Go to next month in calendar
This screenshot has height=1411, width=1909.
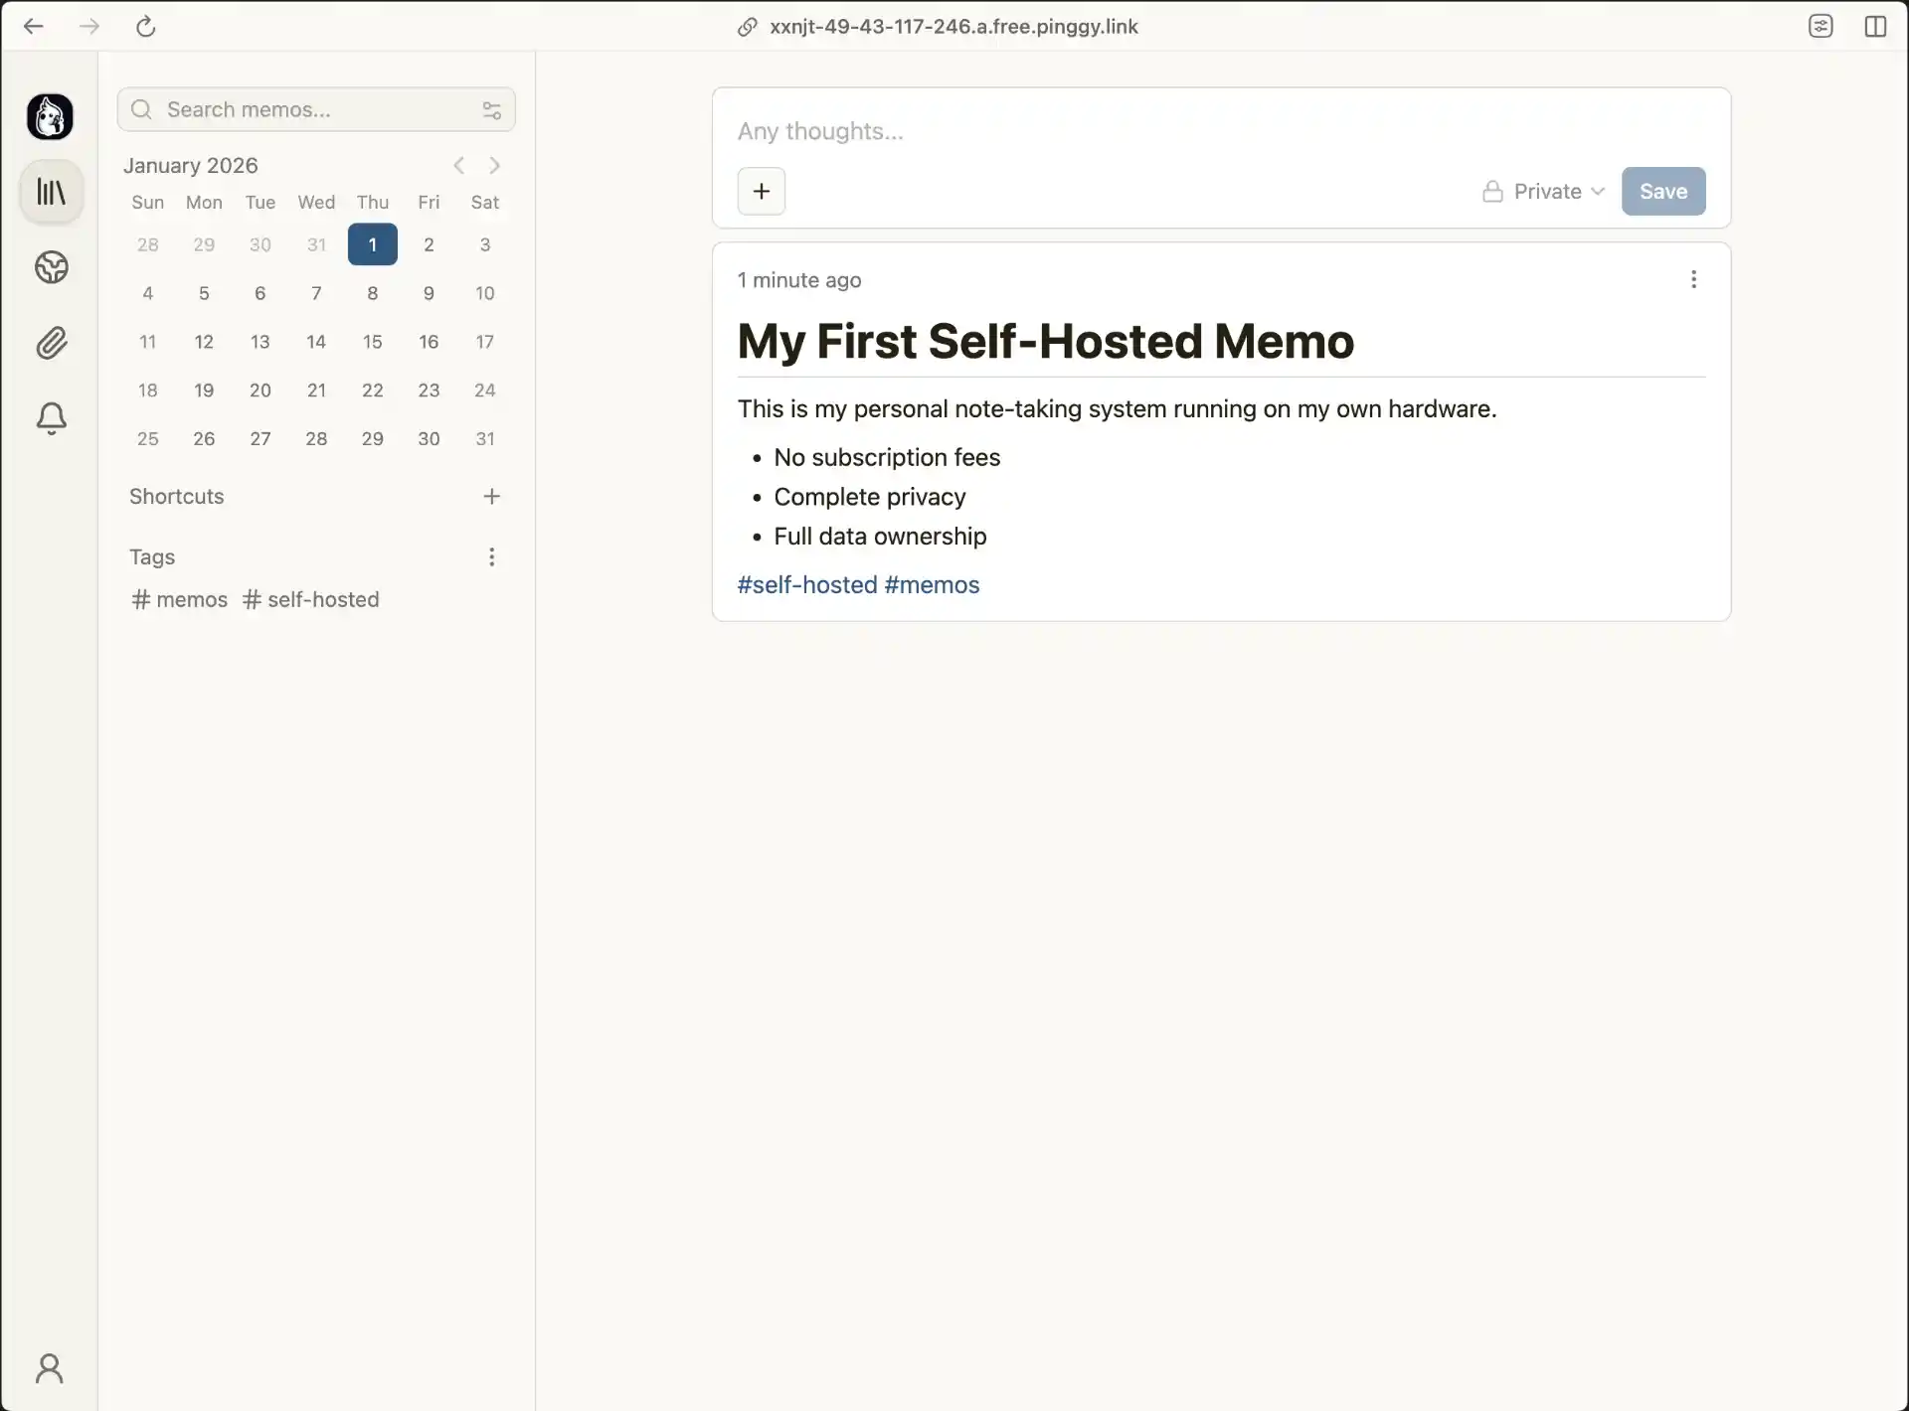pyautogui.click(x=495, y=165)
